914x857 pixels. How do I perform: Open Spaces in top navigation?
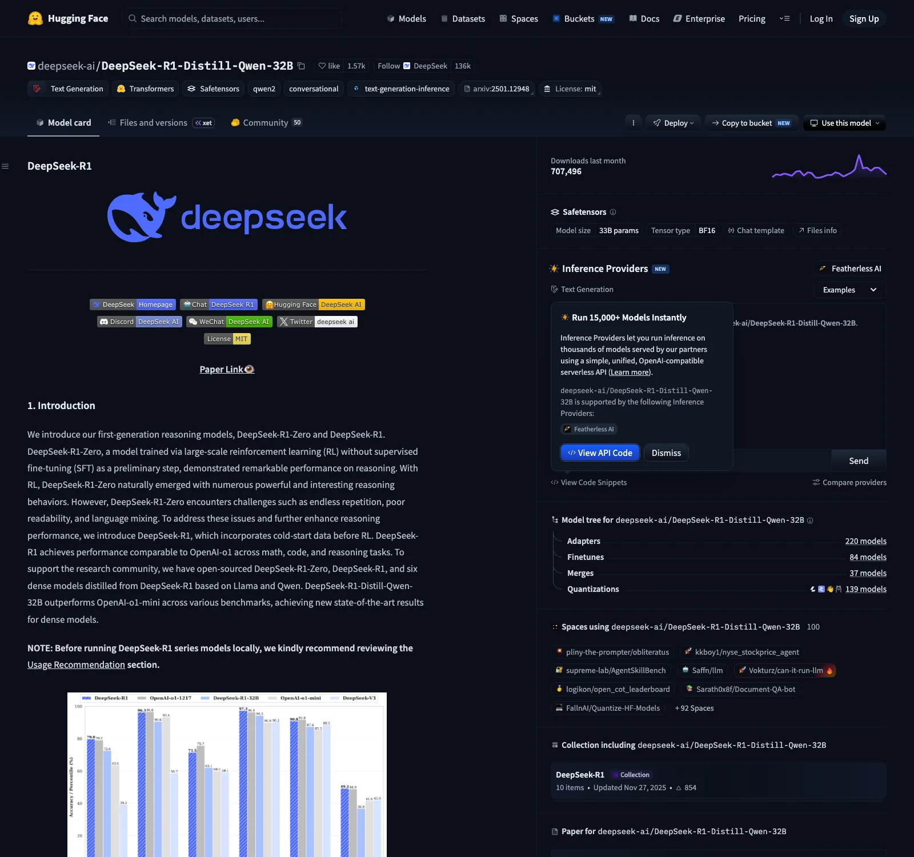pos(519,18)
